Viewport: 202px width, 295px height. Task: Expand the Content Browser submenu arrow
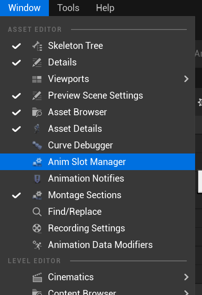186,293
